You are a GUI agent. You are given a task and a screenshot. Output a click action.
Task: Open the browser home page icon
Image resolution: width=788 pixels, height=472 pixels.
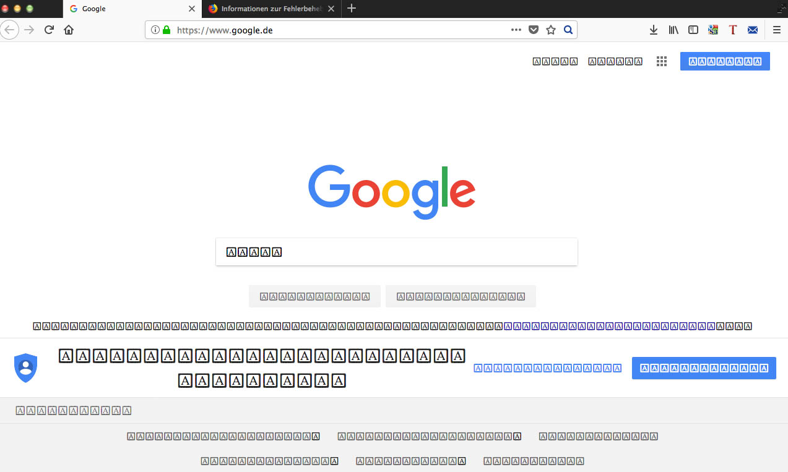tap(69, 30)
